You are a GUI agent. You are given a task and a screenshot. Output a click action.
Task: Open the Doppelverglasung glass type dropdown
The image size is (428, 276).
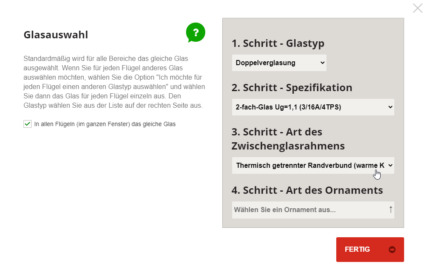point(279,63)
